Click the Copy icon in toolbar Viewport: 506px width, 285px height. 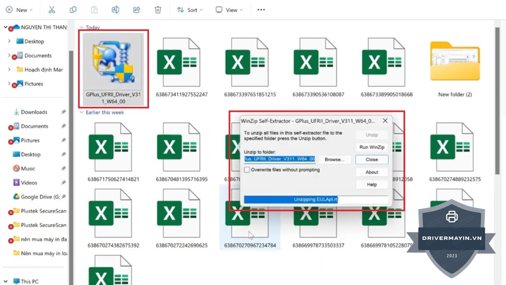point(73,10)
